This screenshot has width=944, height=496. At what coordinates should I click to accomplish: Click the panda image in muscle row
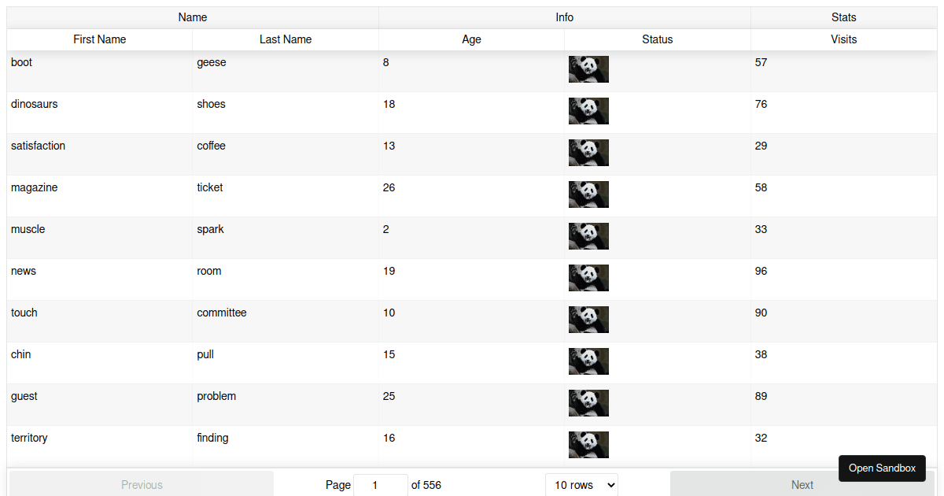[x=588, y=236]
